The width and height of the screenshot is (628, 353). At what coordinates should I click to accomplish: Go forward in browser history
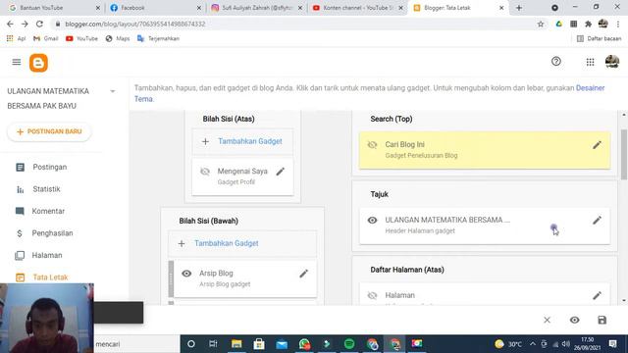(25, 24)
